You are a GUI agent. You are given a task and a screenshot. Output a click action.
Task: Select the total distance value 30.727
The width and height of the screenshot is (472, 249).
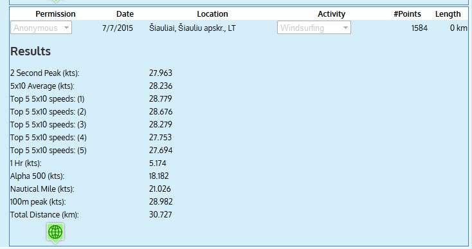[x=160, y=215]
